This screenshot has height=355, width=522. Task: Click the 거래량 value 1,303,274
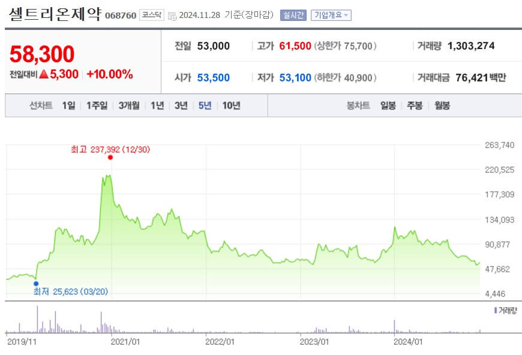pos(471,46)
